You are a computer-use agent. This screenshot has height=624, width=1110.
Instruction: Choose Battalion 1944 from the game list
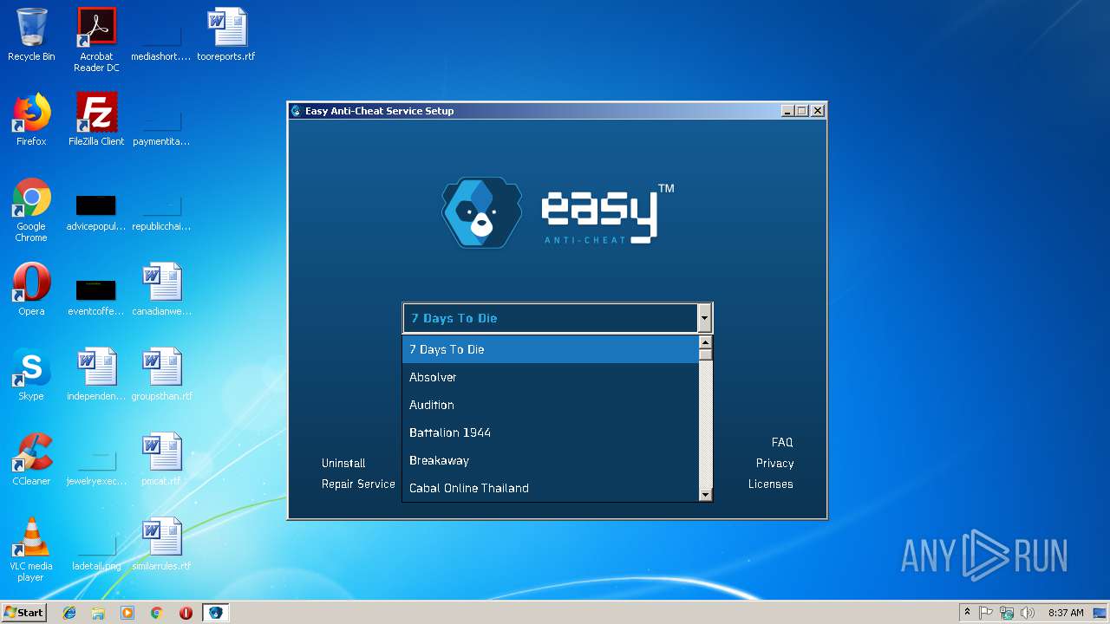[x=551, y=432]
